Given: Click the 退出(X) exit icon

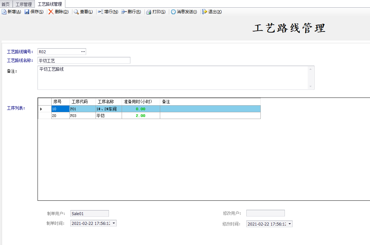Looking at the screenshot, I should click(x=204, y=11).
